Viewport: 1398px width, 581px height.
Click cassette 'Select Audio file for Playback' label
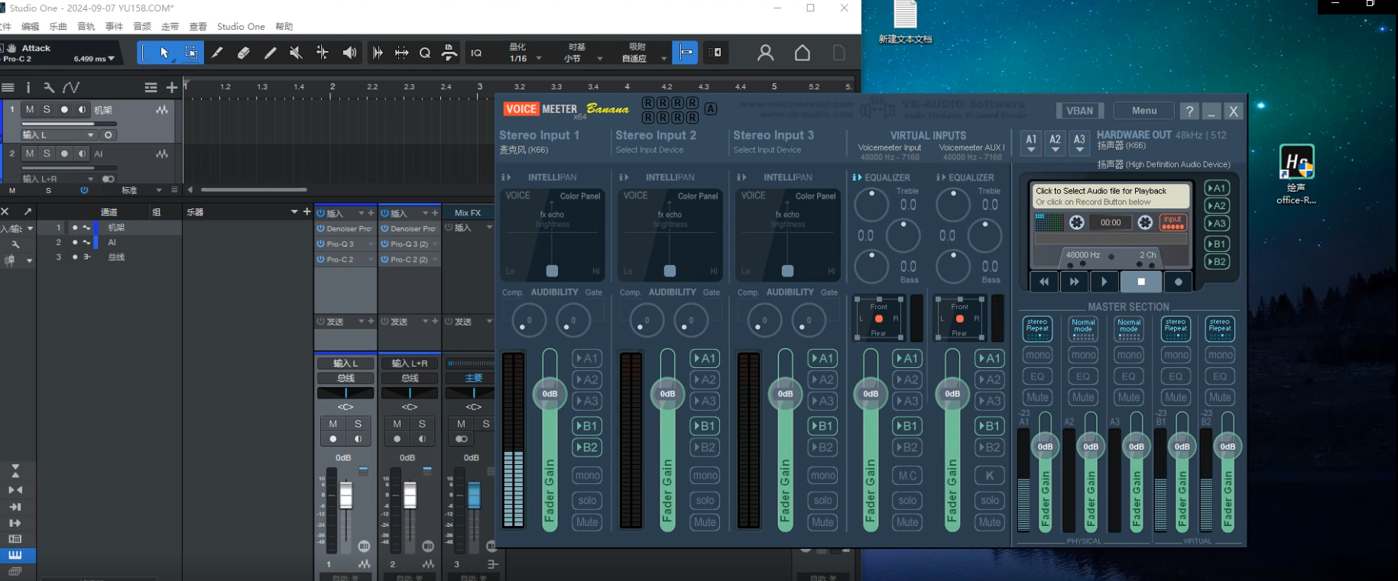pos(1110,196)
